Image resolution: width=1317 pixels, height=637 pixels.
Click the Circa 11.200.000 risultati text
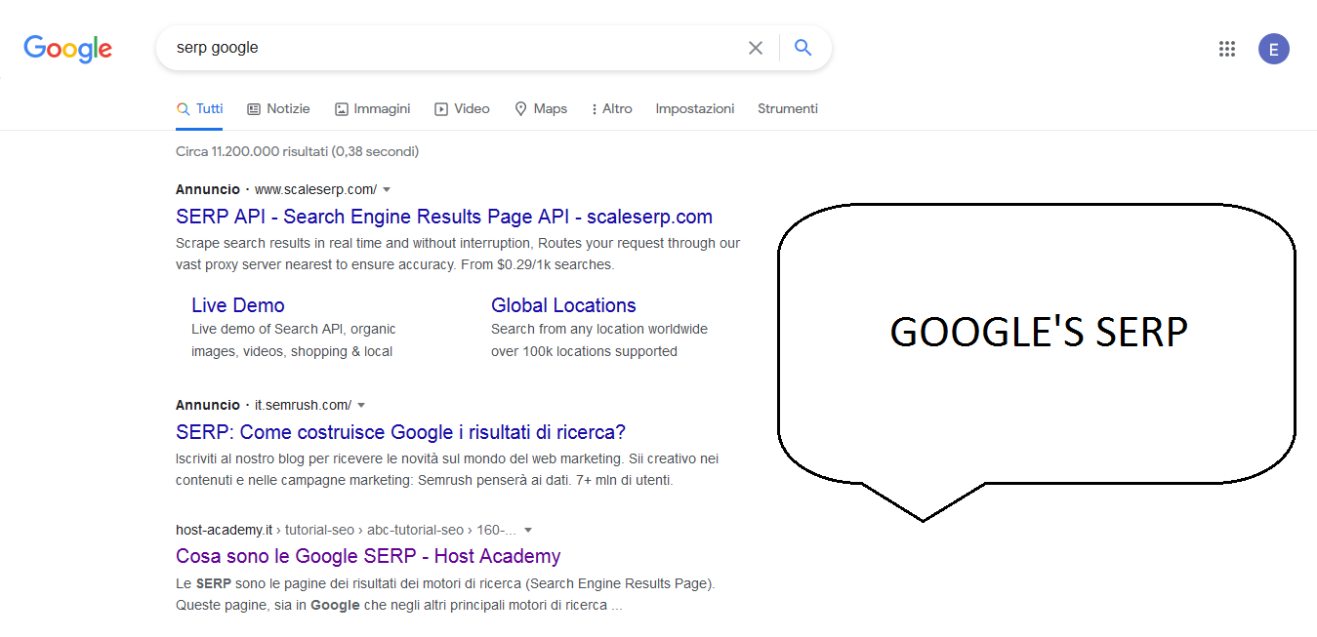(x=297, y=151)
